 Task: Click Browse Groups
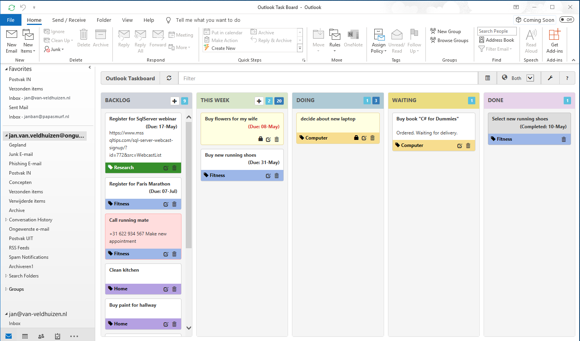(x=449, y=40)
